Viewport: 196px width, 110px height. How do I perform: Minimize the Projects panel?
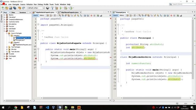(x=30, y=13)
